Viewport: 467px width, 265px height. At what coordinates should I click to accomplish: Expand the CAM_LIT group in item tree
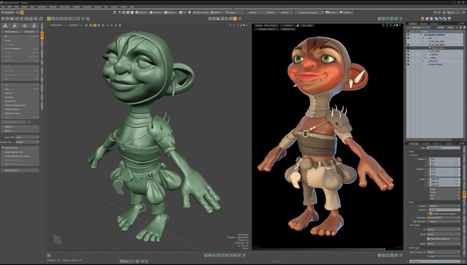(423, 61)
